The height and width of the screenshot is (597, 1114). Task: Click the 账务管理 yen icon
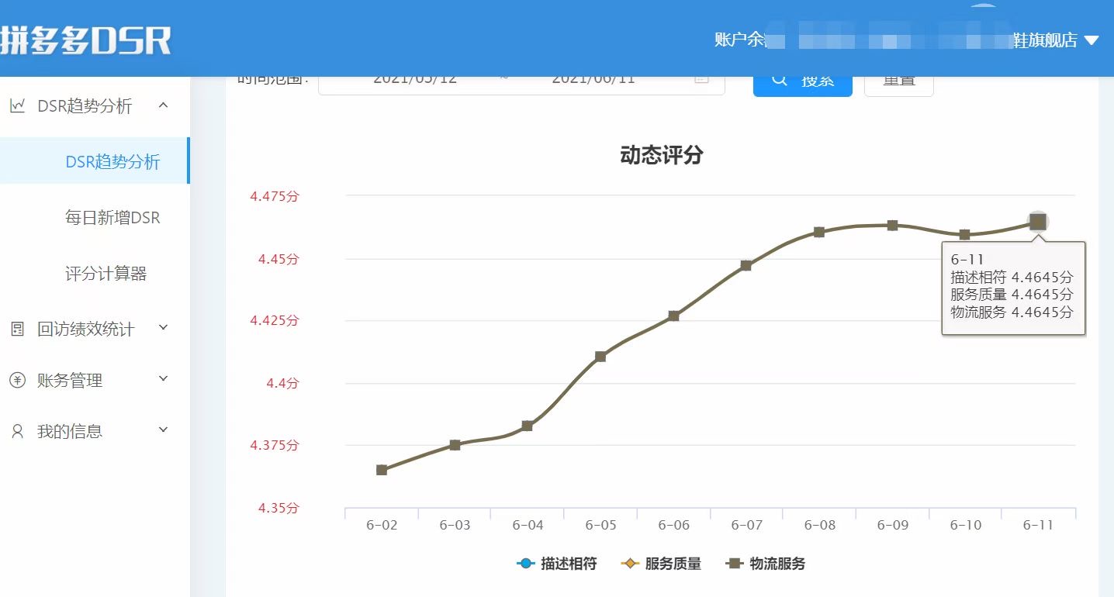(x=17, y=381)
